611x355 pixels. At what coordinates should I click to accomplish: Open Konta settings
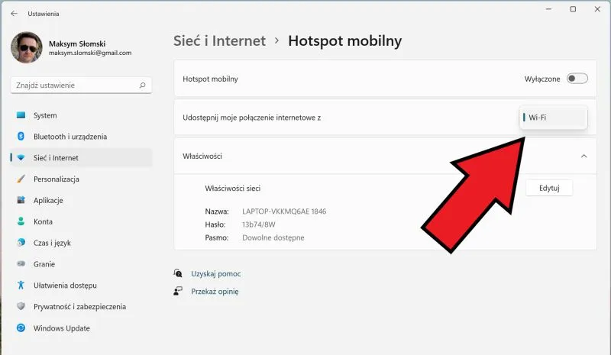tap(81, 221)
